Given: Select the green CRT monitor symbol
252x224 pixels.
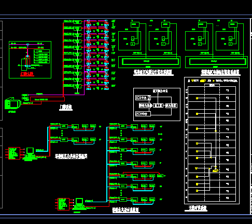Looking at the screenshot, I should tap(12, 103).
